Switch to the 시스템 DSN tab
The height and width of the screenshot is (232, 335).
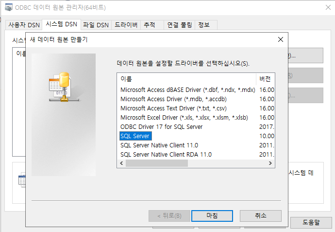pos(61,24)
